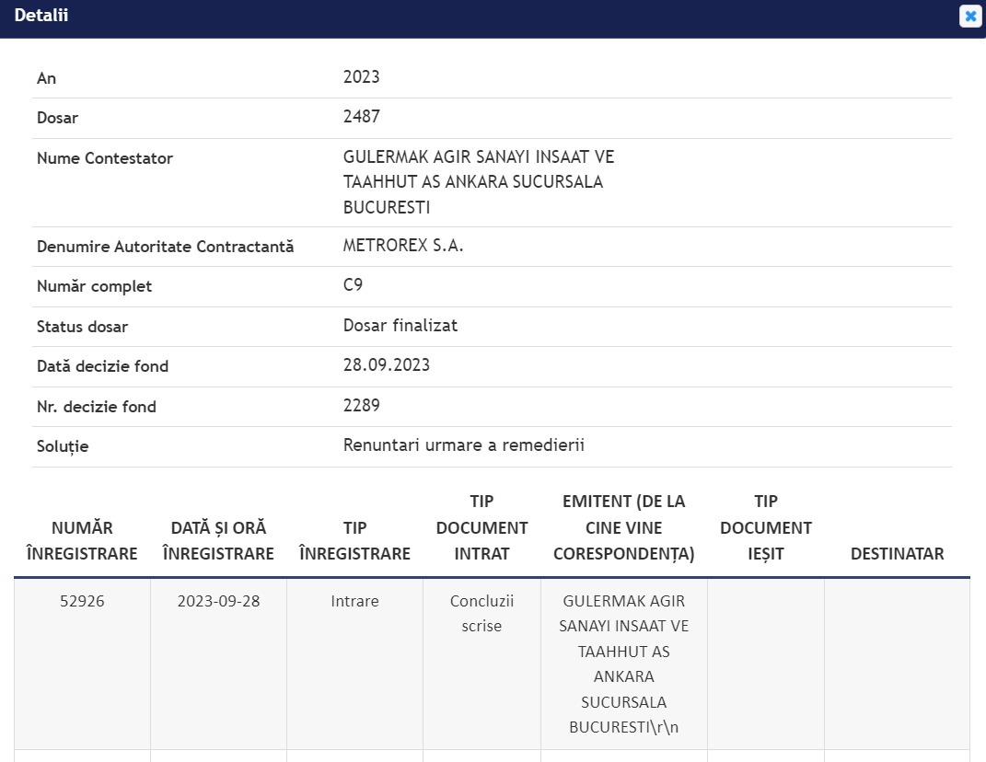Click the Soluție label
This screenshot has width=986, height=762.
coord(63,446)
